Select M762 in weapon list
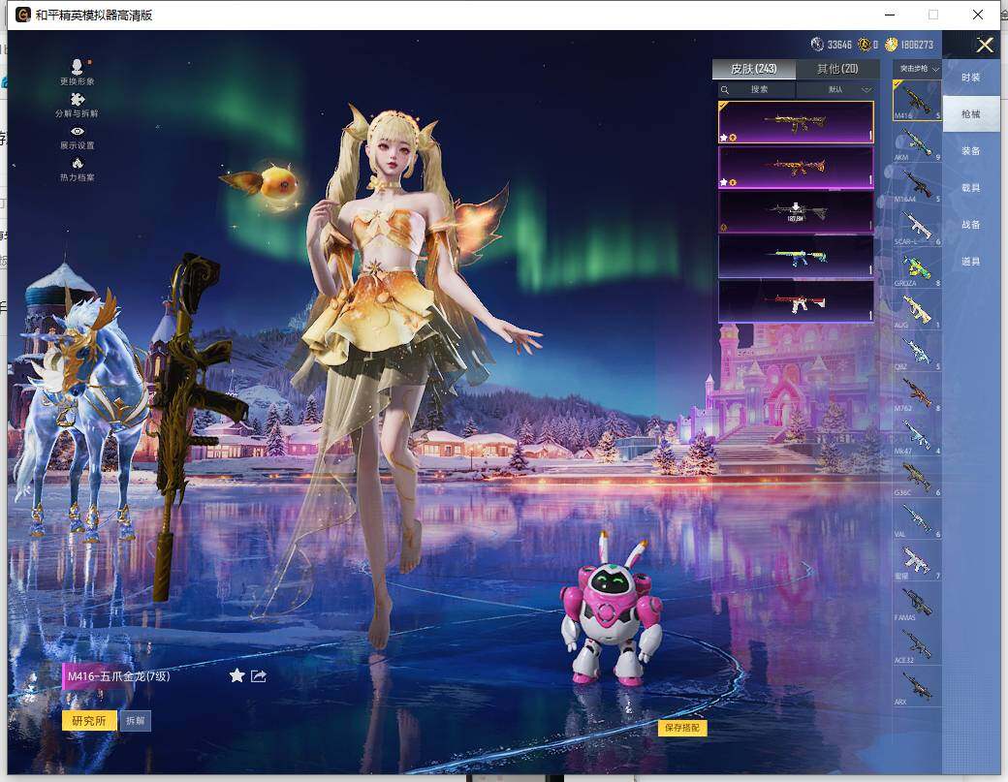 pyautogui.click(x=917, y=393)
